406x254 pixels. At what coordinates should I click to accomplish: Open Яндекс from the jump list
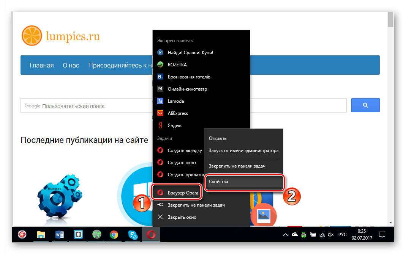point(201,125)
